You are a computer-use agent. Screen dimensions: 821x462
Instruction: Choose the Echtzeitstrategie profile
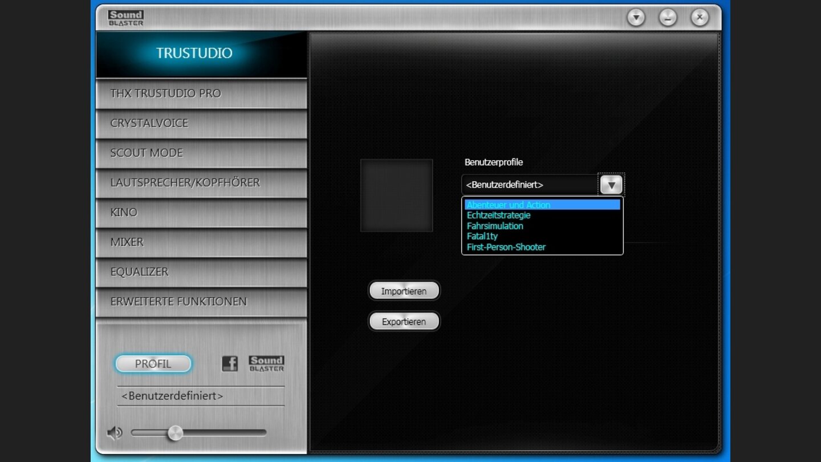[542, 216]
